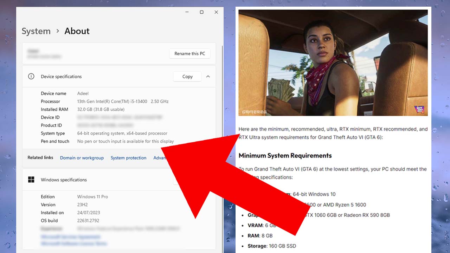Maximize the Settings About window
Image resolution: width=450 pixels, height=253 pixels.
coord(201,12)
